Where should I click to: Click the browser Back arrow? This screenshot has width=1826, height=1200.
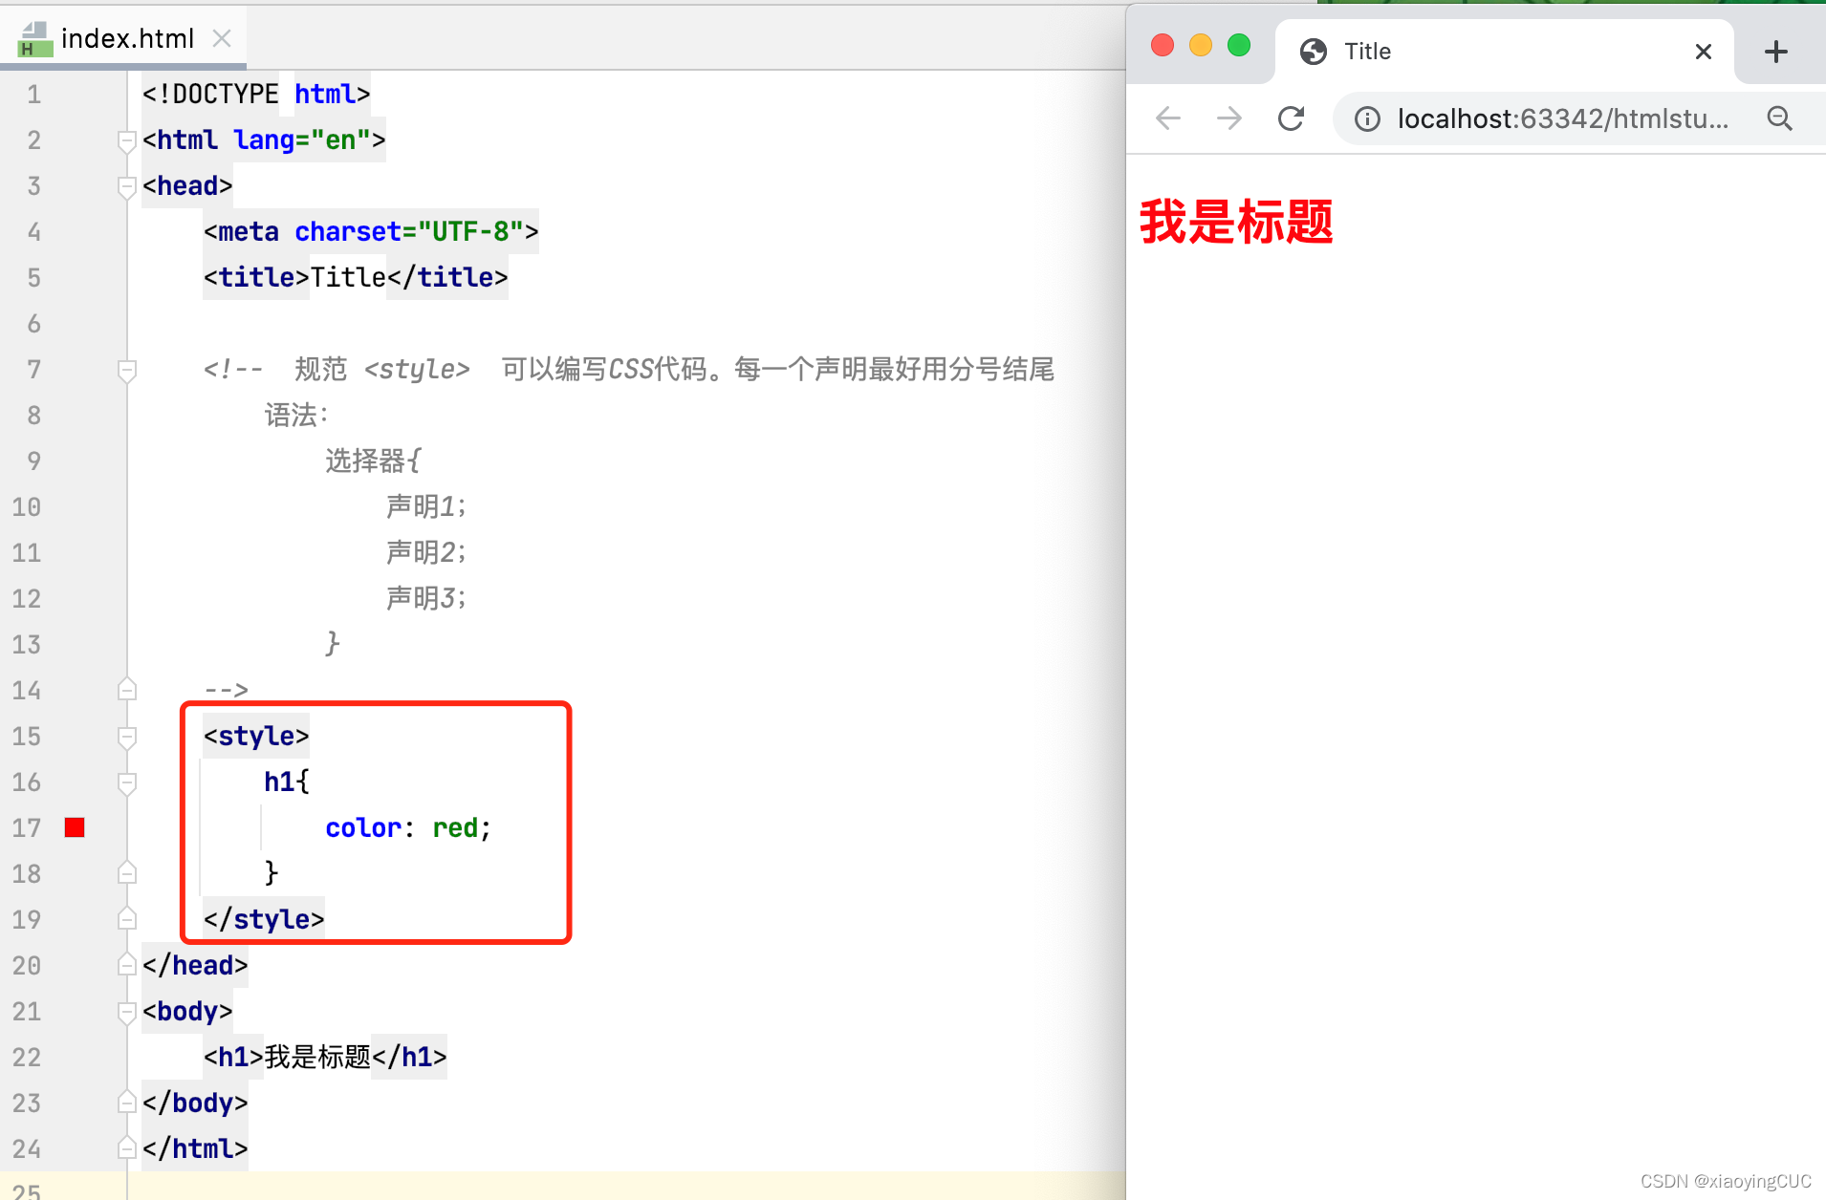point(1168,118)
